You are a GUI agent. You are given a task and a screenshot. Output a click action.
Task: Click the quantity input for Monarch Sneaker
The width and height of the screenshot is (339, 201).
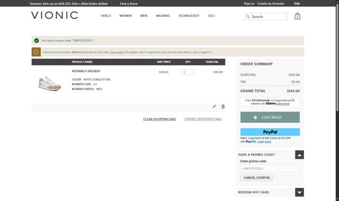pyautogui.click(x=188, y=72)
